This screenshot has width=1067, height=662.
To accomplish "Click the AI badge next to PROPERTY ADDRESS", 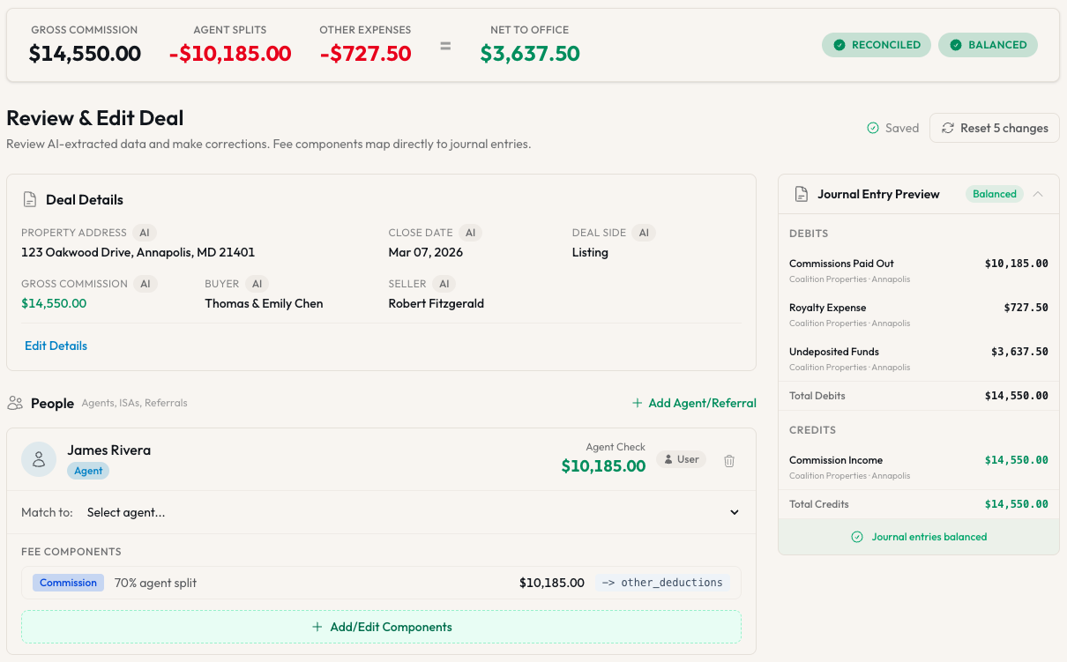I will coord(145,232).
